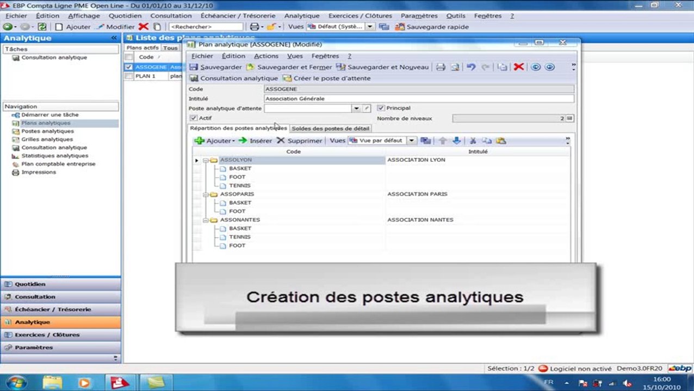Screen dimensions: 694x391
Task: Click the Rechercher search box
Action: [x=206, y=27]
